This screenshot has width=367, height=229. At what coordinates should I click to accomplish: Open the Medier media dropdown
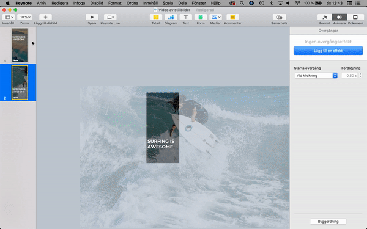(x=215, y=17)
